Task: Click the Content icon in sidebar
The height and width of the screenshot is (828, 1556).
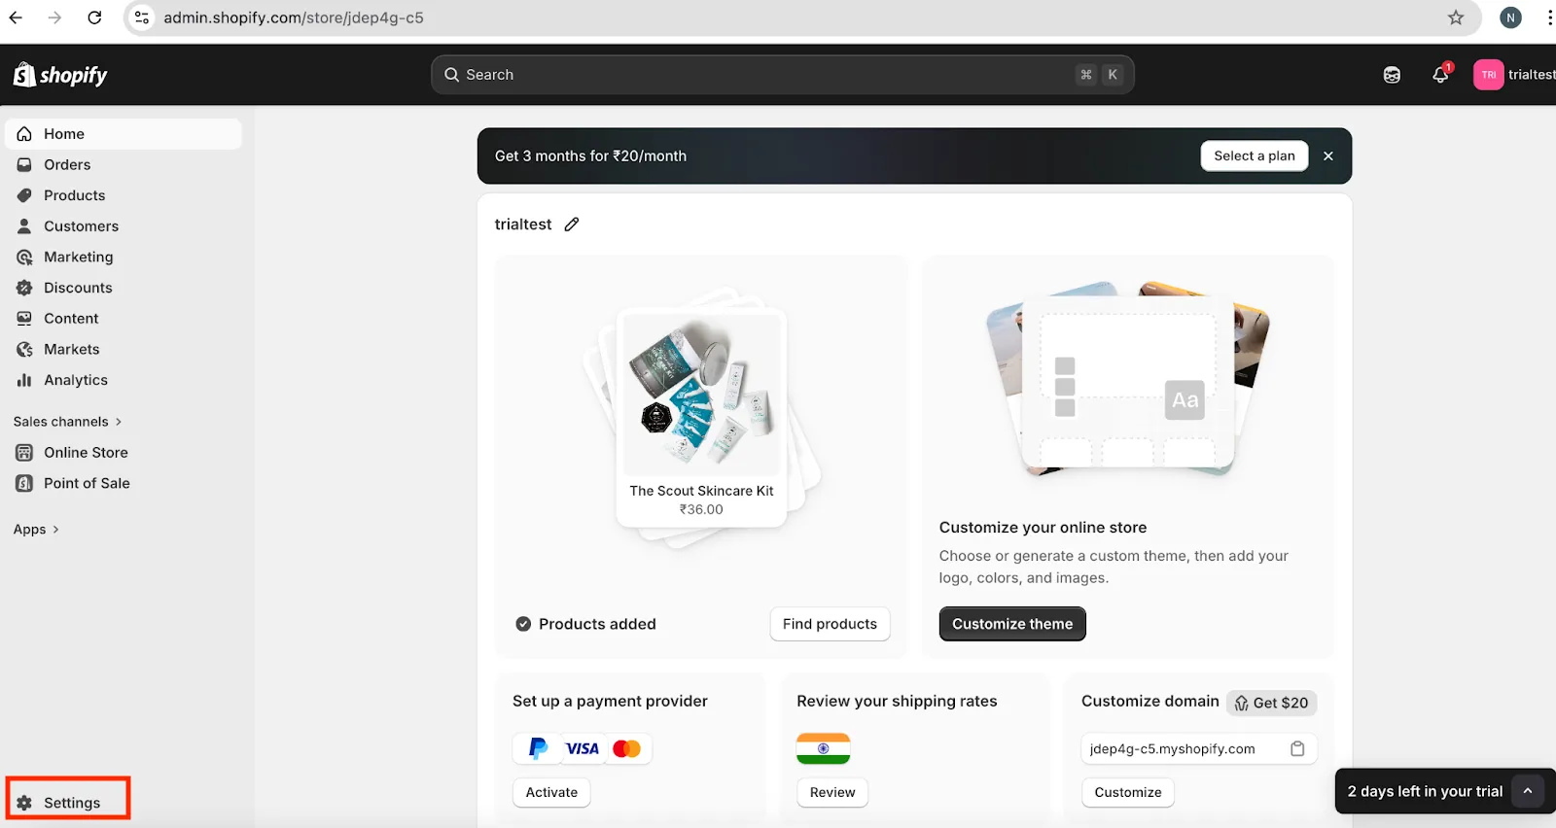Action: (x=24, y=319)
